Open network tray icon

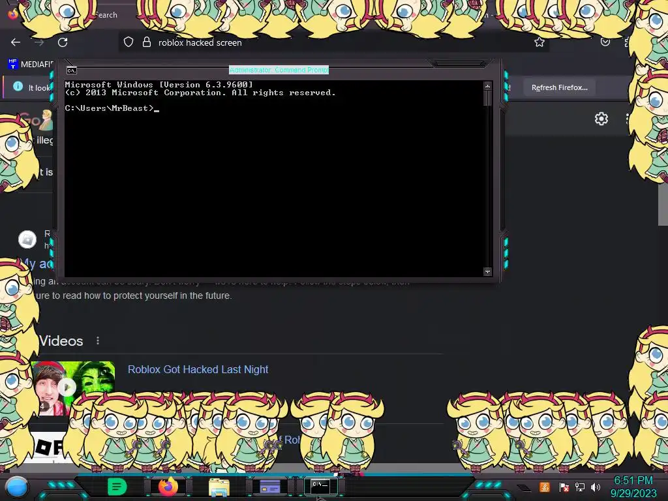coord(579,487)
